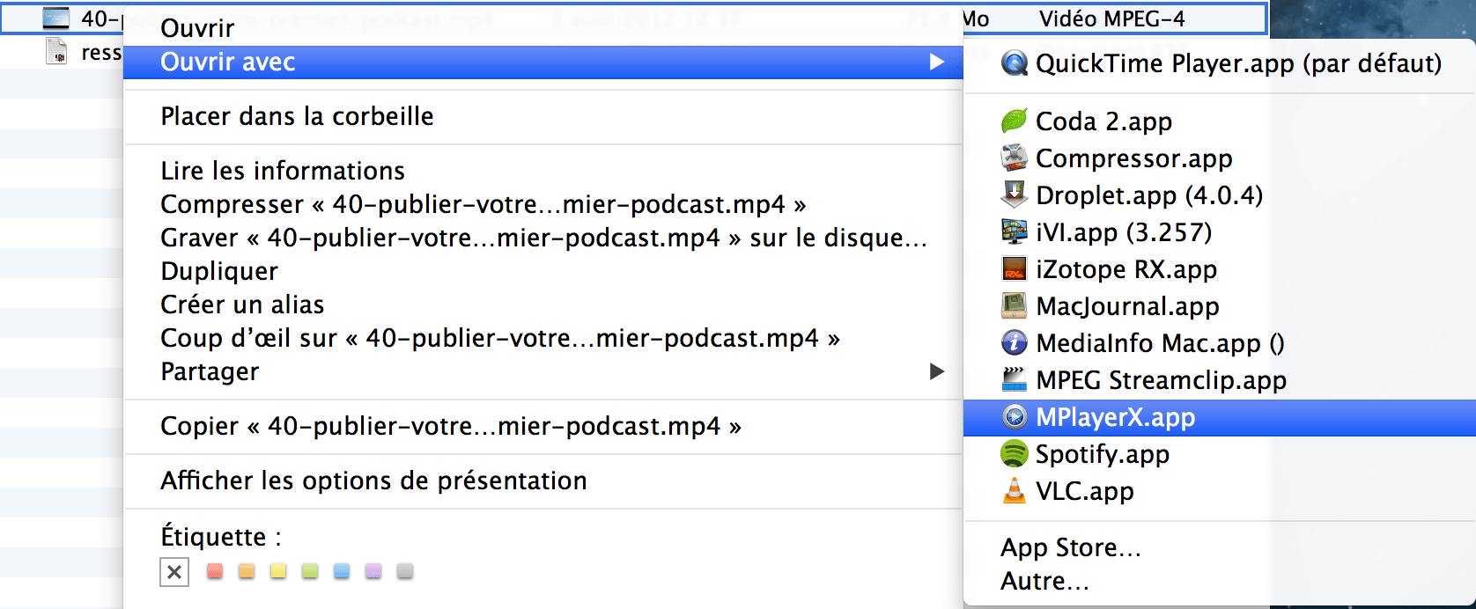
Task: Click the mp4 video file thumbnail in list
Action: (55, 18)
